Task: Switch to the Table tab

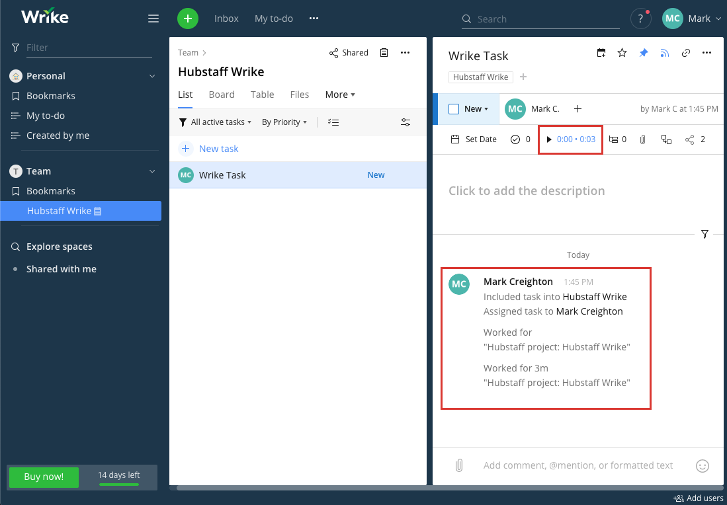Action: pos(263,95)
